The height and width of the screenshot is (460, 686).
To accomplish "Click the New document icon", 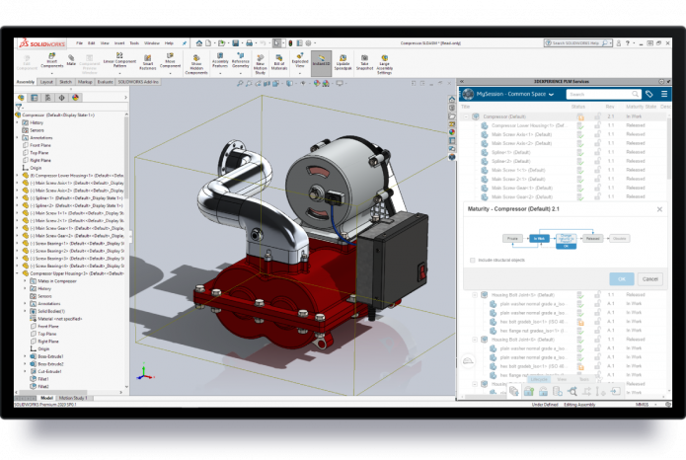I will [208, 42].
